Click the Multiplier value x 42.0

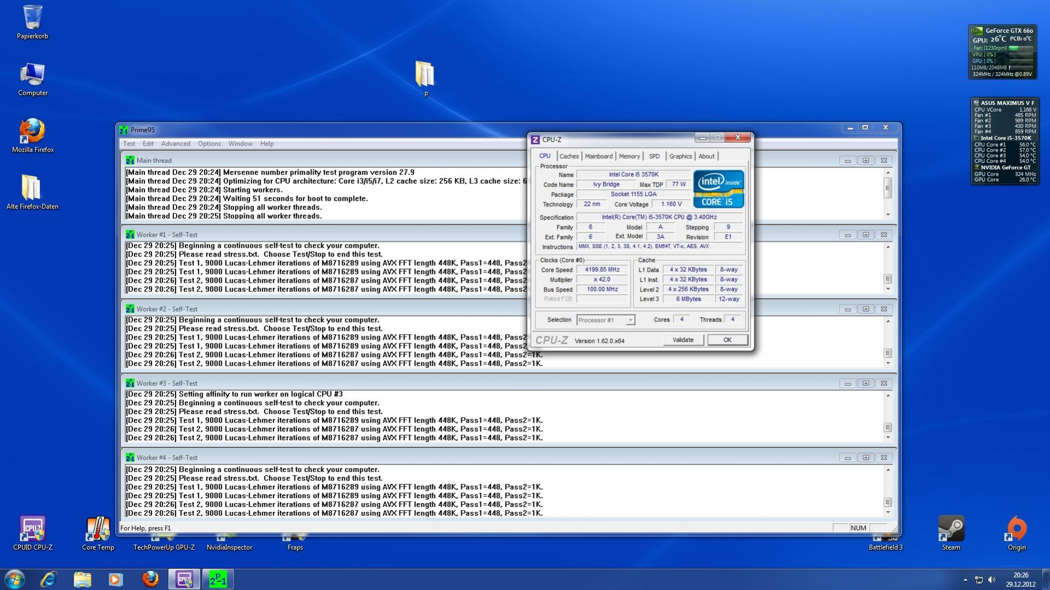(x=602, y=279)
